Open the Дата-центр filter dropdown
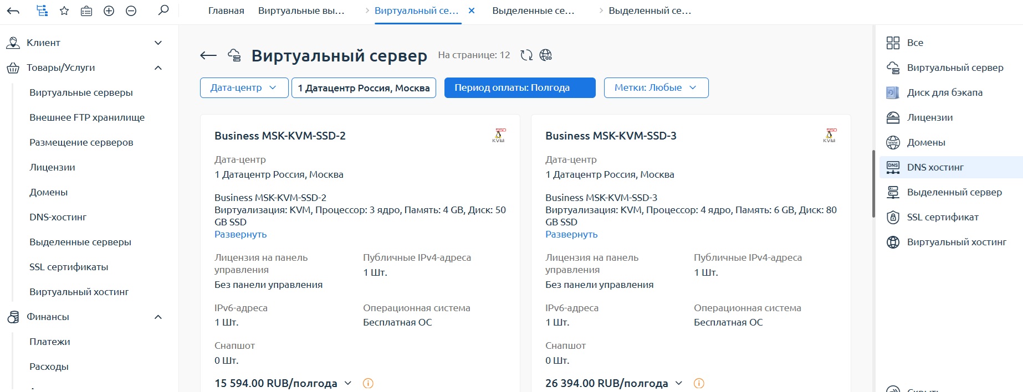Image resolution: width=1023 pixels, height=392 pixels. tap(244, 87)
